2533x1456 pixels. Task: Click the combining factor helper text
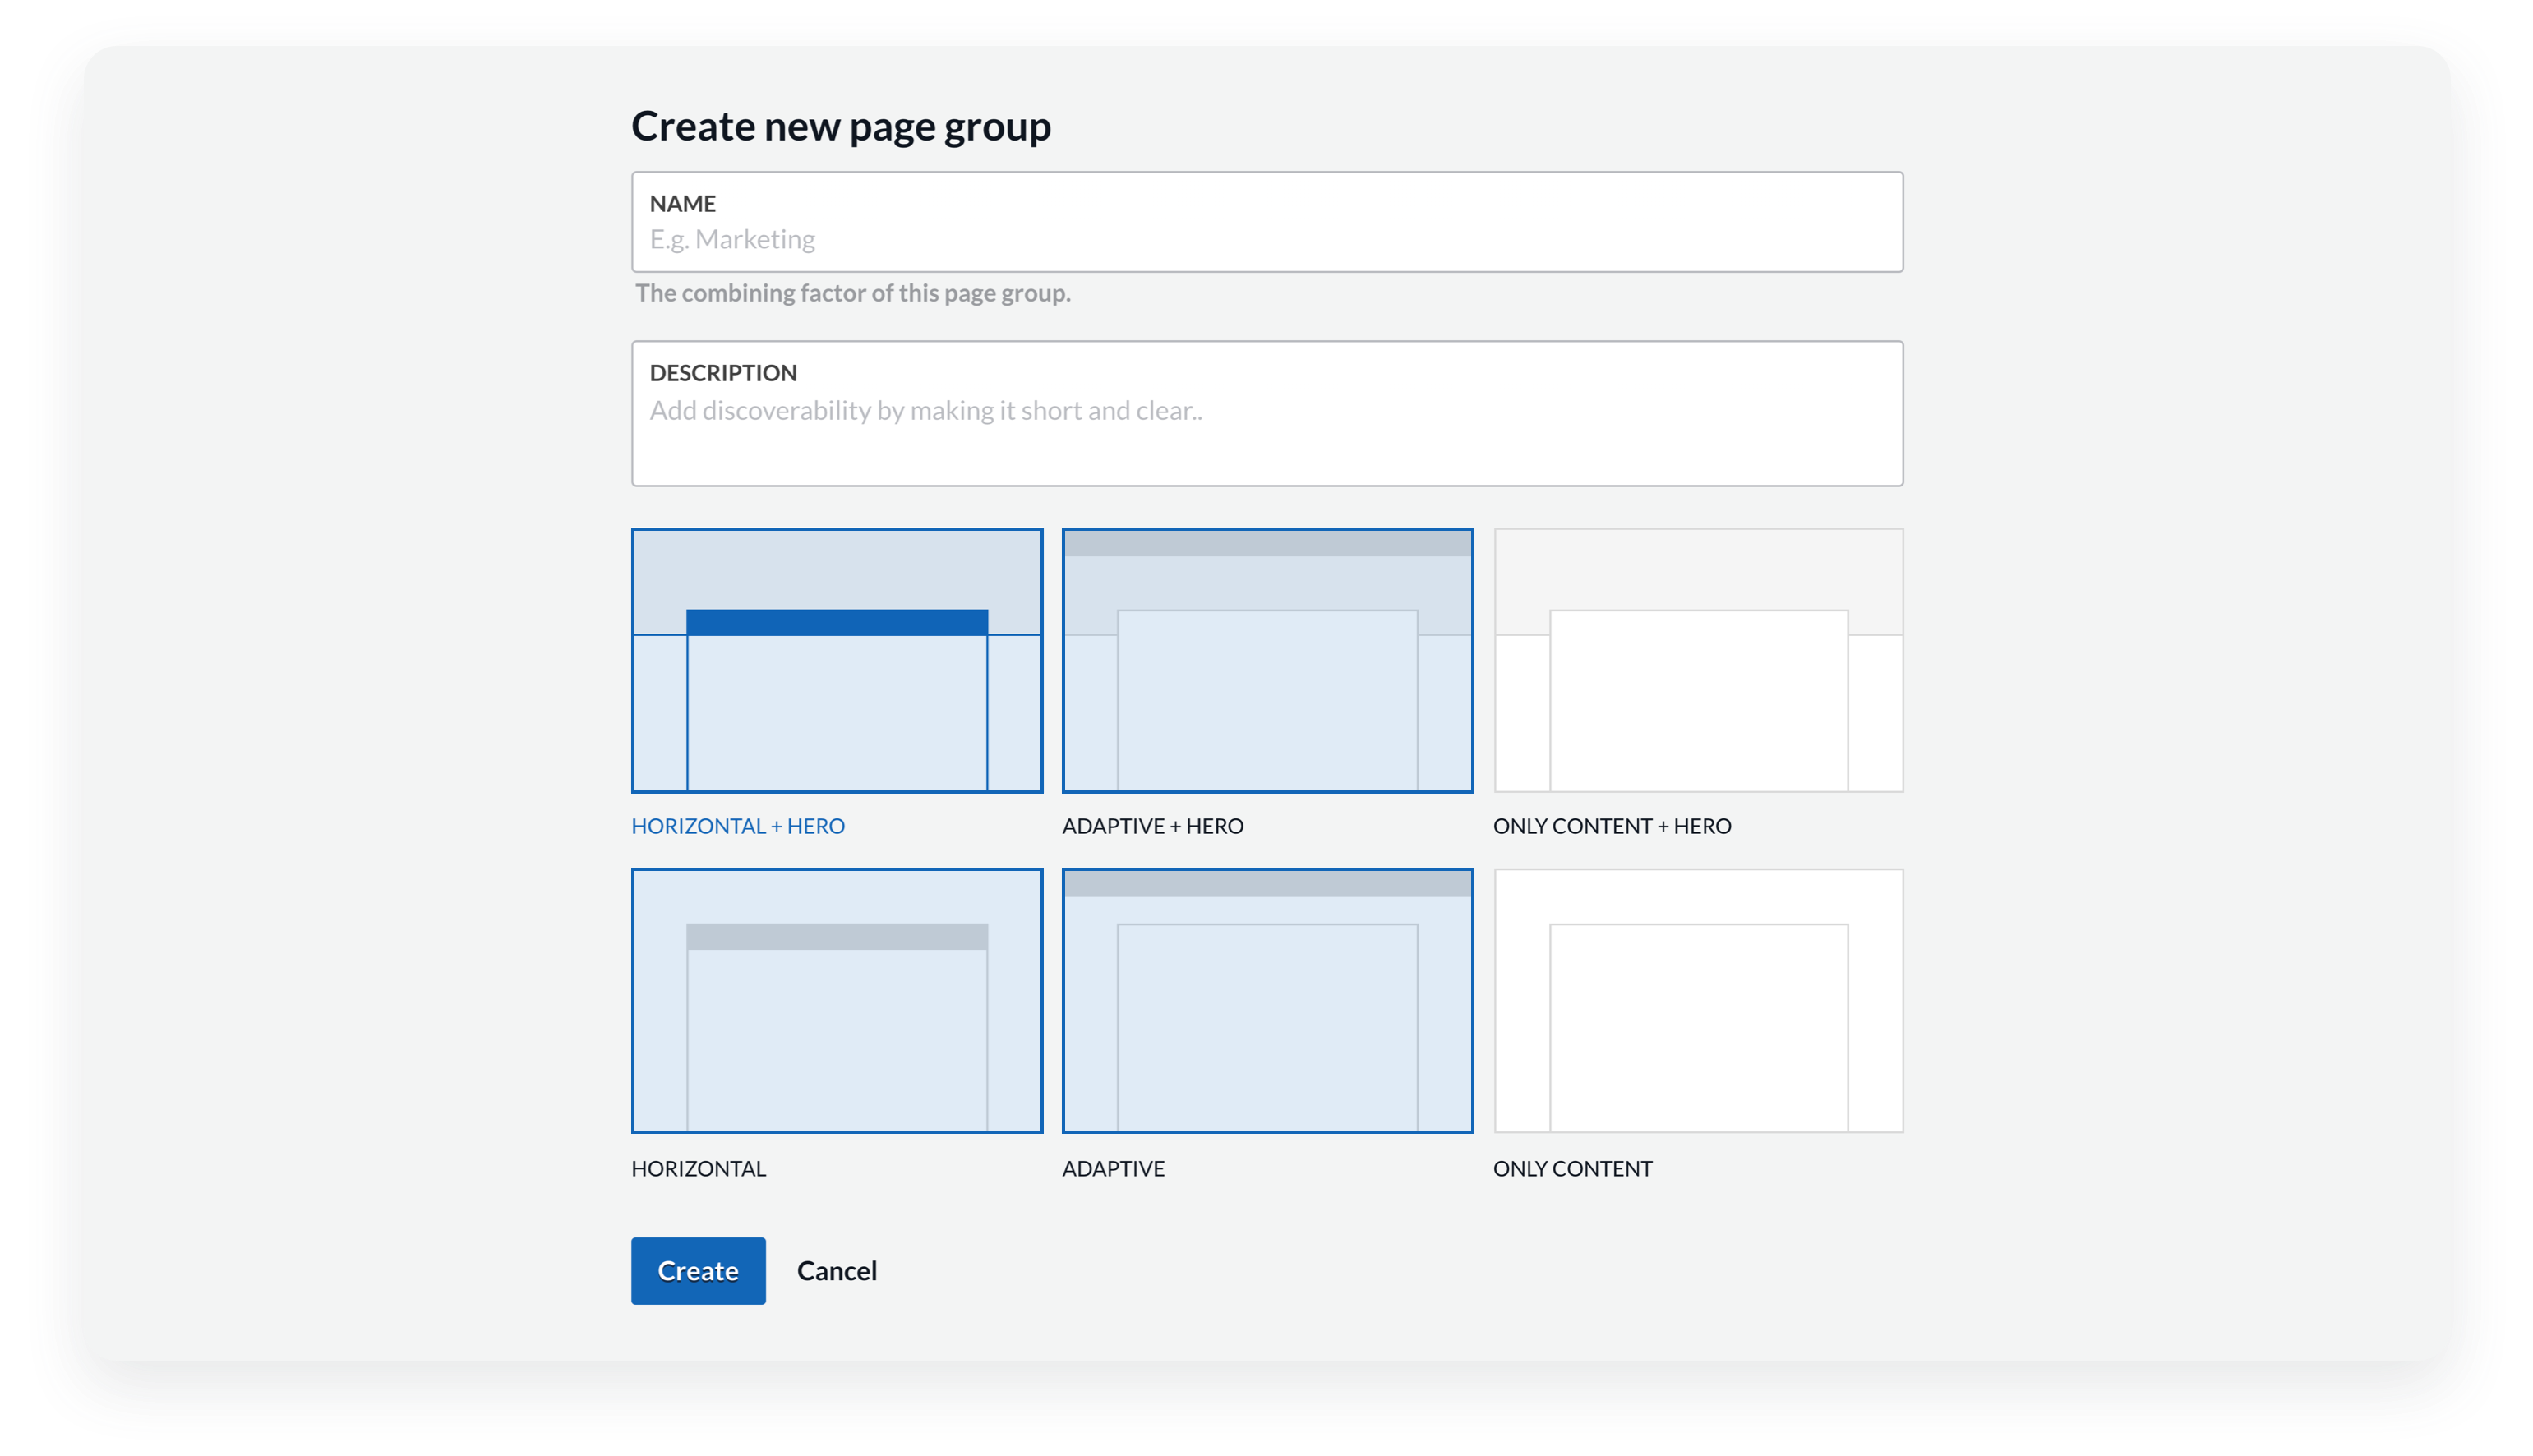click(852, 293)
